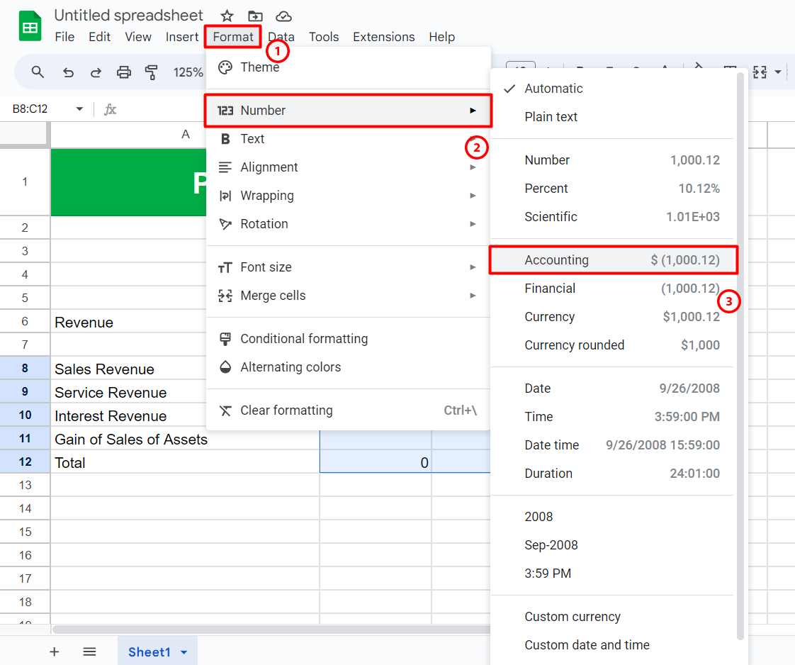Apply the Currency rounded format
This screenshot has height=665, width=795.
click(x=613, y=345)
